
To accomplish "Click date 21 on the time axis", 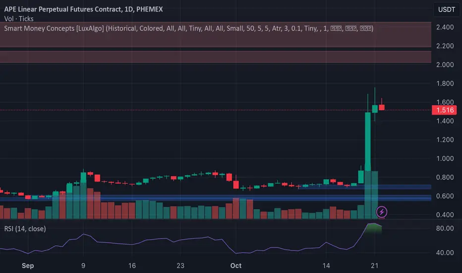I will pos(374,266).
